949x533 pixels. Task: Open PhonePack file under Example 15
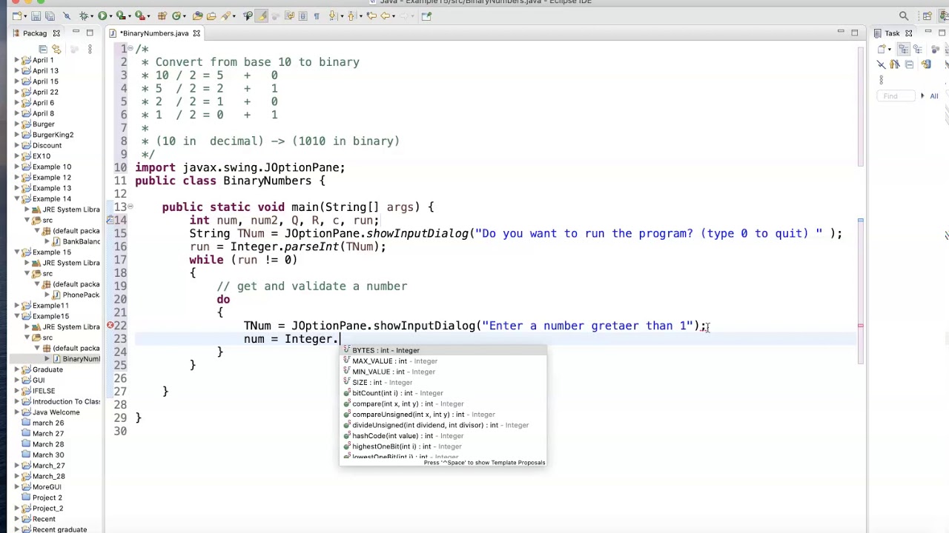point(80,295)
